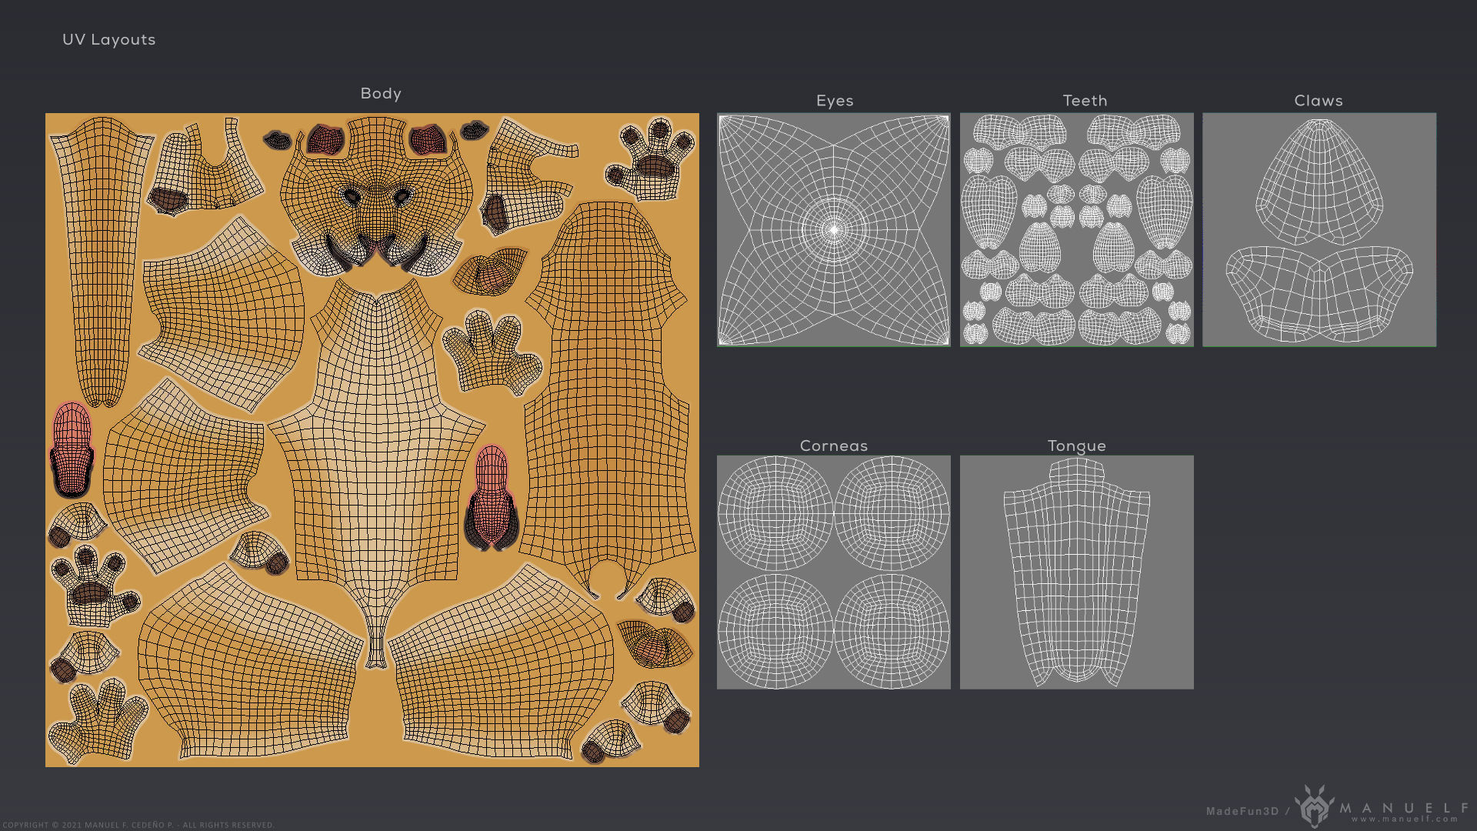
Task: Click the Teeth label text
Action: click(1085, 101)
